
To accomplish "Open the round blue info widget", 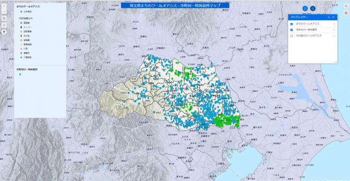I will 305,8.
